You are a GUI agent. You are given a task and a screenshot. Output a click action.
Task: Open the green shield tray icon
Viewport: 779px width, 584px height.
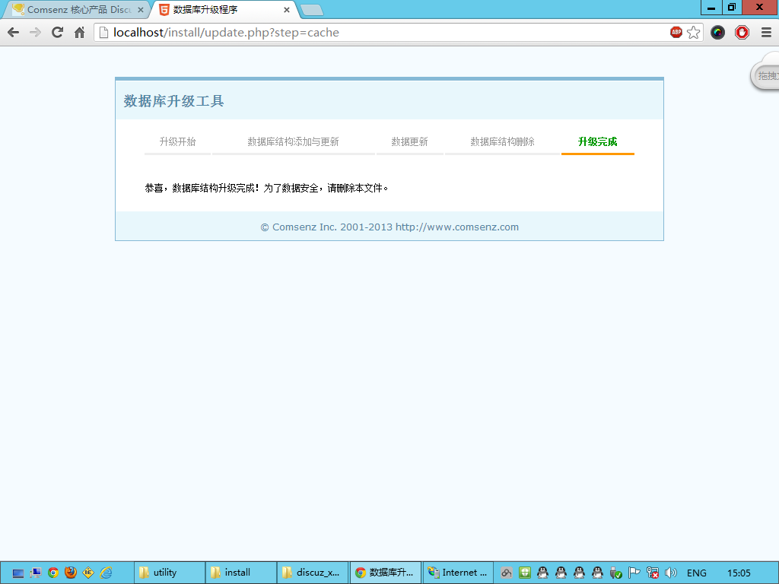pyautogui.click(x=525, y=573)
